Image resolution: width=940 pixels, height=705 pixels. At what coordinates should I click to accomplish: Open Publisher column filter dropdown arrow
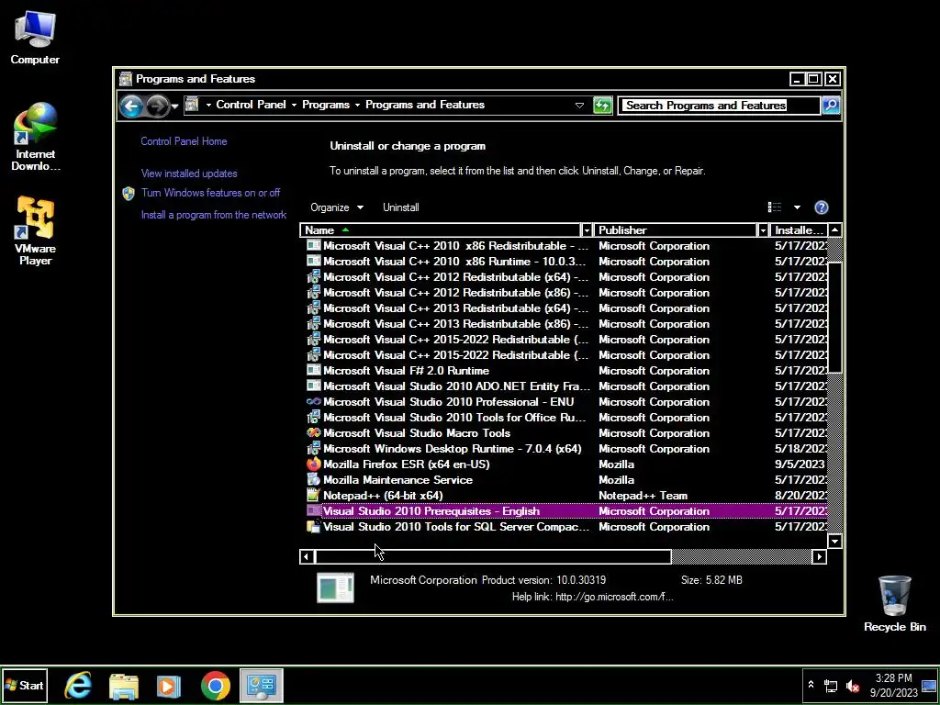(x=763, y=230)
